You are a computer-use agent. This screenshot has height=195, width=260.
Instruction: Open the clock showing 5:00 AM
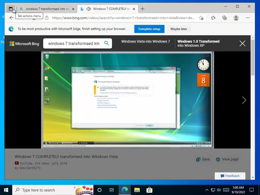[x=238, y=190]
